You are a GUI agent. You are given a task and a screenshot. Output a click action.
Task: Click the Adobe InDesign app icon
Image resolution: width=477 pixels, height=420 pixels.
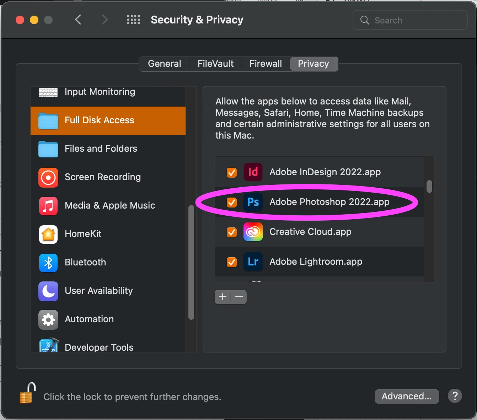253,172
